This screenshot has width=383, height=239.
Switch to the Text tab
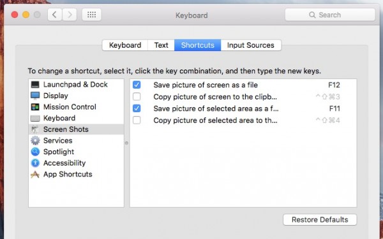pyautogui.click(x=161, y=45)
